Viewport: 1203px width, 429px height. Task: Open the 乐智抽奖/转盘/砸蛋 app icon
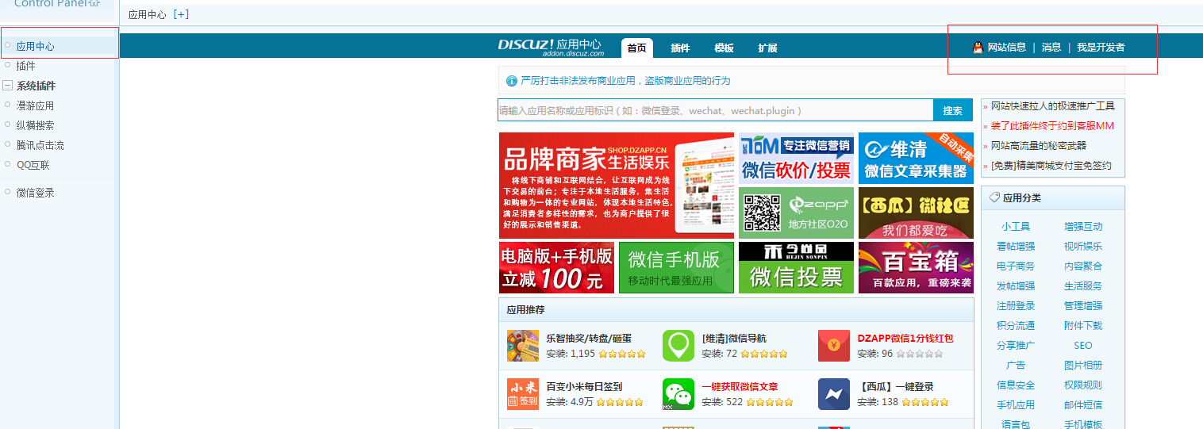tap(523, 347)
